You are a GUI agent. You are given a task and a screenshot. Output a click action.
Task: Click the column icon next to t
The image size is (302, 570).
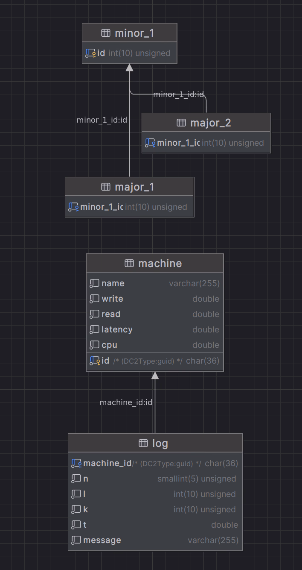click(76, 525)
